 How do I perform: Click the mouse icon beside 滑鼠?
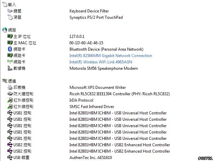pyautogui.click(x=10, y=17)
